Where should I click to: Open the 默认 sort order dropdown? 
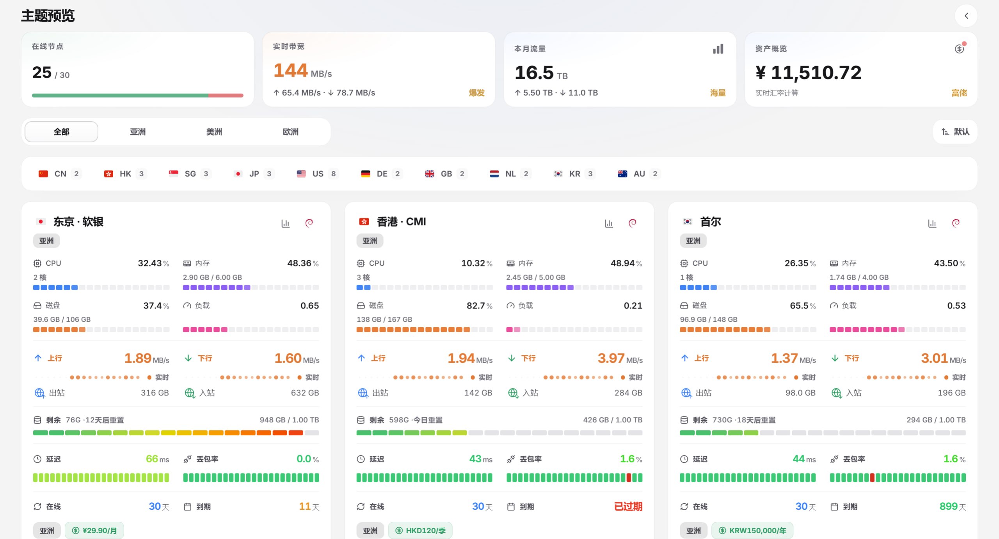pos(955,132)
